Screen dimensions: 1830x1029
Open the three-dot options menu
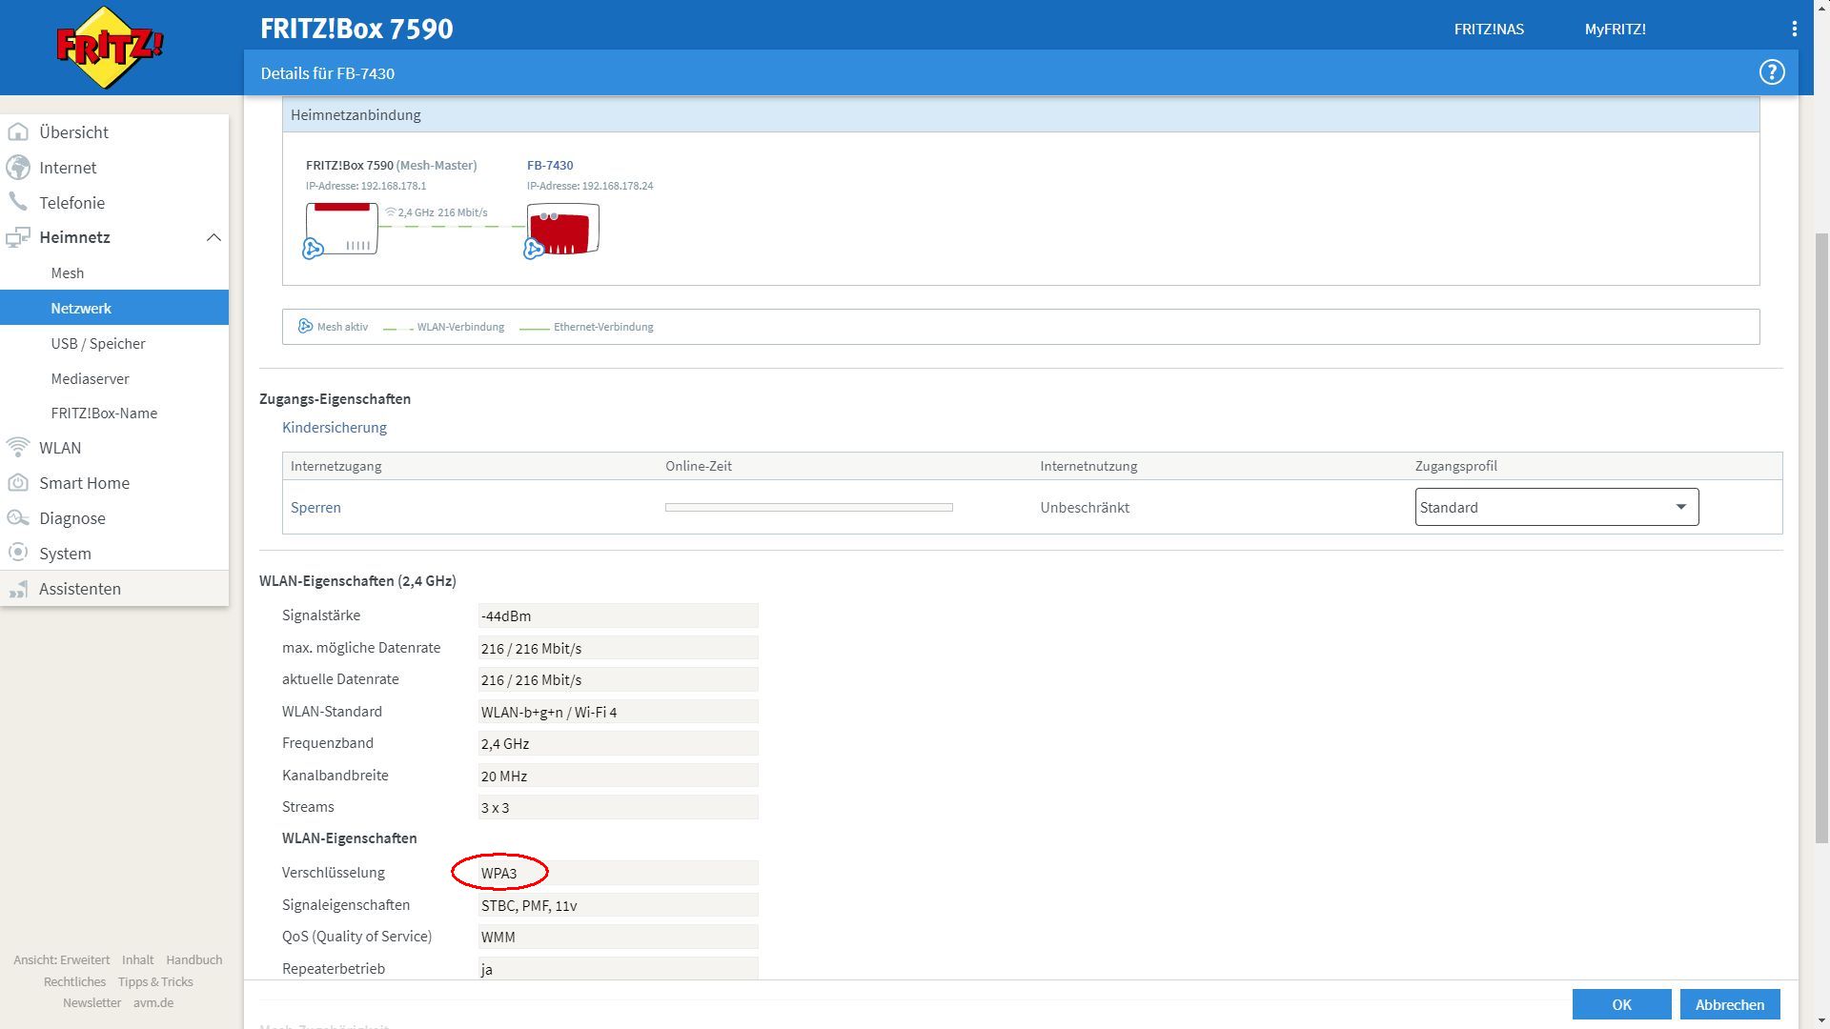1794,29
